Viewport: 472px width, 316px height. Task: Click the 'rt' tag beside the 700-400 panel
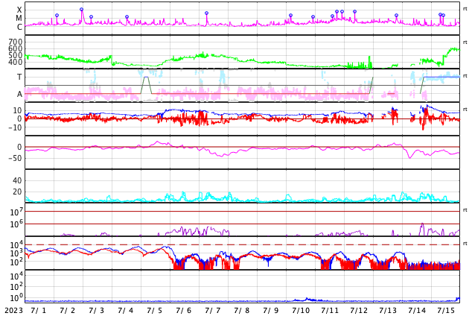click(465, 42)
